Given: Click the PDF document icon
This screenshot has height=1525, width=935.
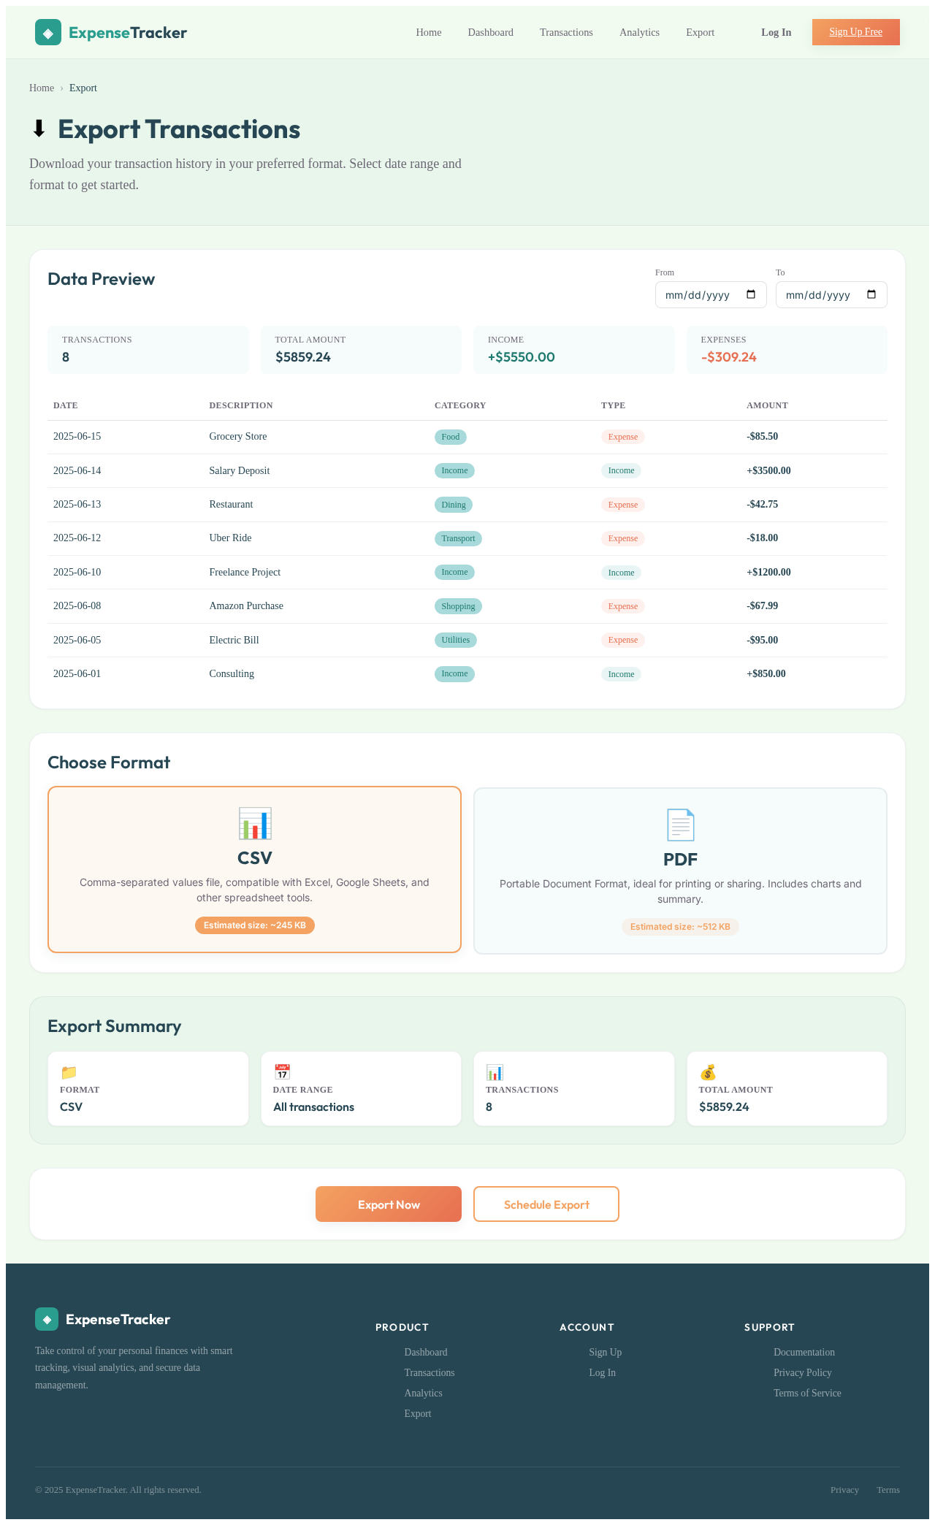Looking at the screenshot, I should click(x=680, y=825).
